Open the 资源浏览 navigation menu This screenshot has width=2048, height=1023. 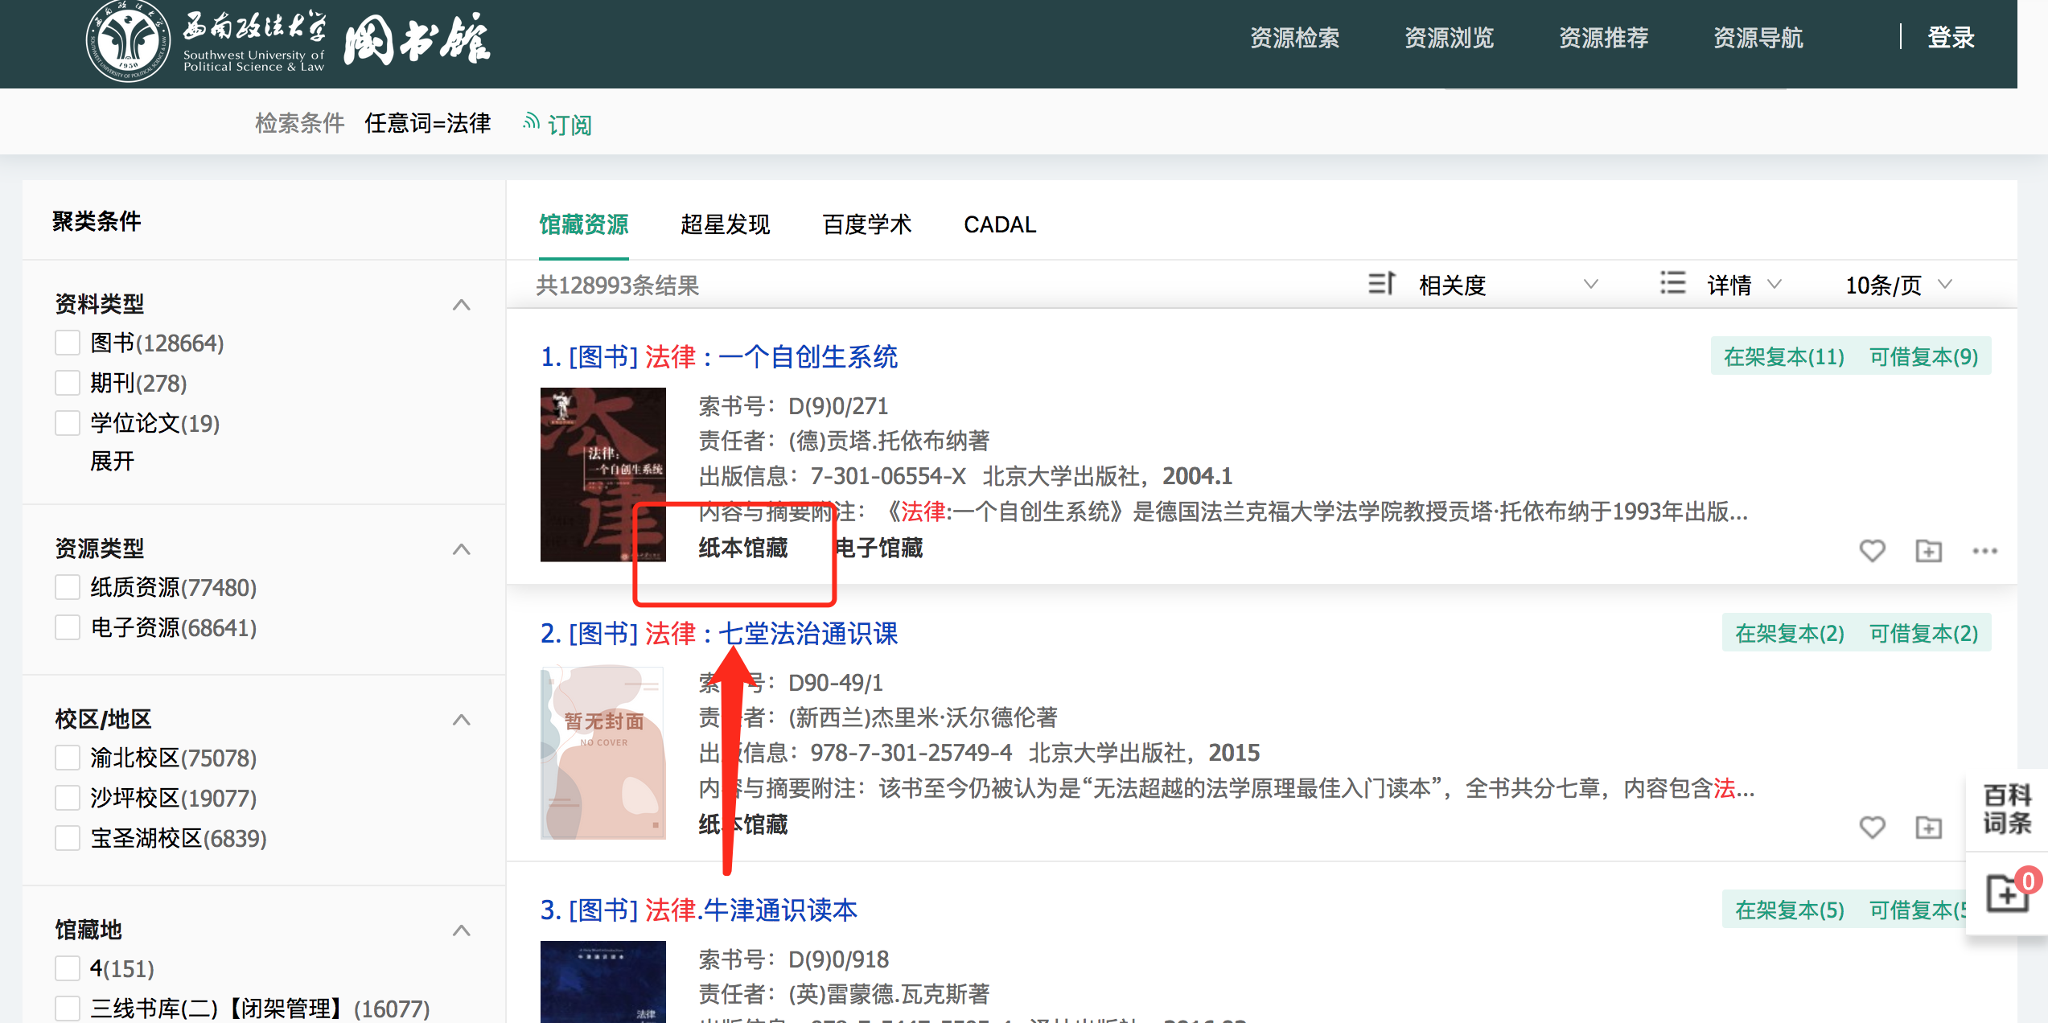pos(1449,38)
